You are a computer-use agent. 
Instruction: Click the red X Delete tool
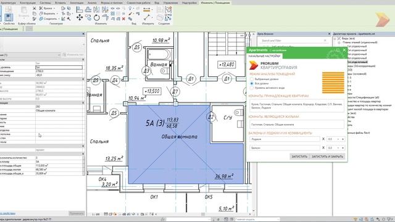123,19
